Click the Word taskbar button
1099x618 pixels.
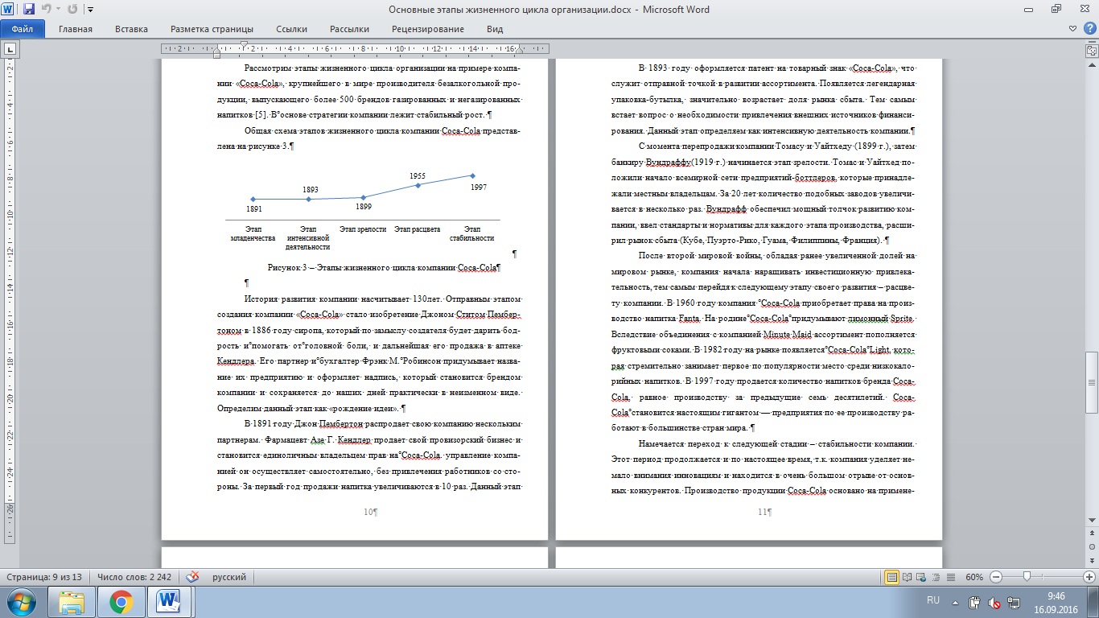tap(171, 602)
